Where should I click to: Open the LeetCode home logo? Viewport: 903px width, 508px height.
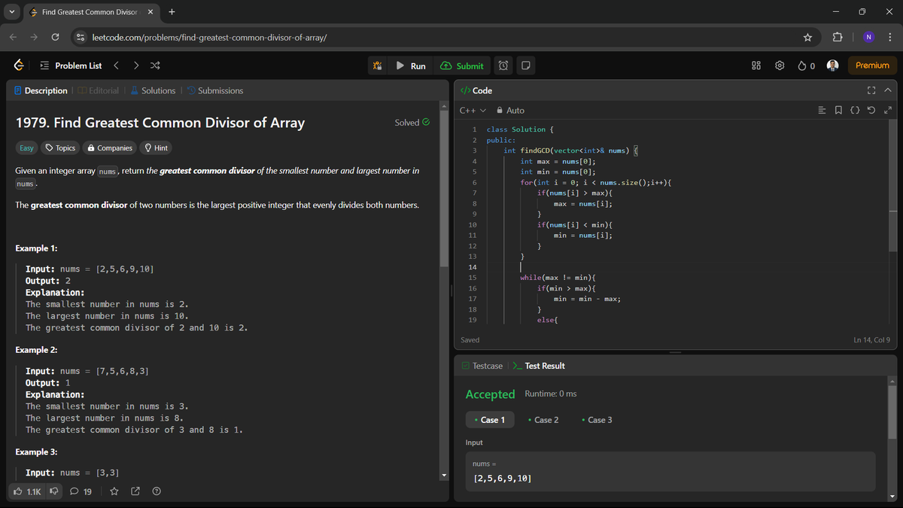19,65
